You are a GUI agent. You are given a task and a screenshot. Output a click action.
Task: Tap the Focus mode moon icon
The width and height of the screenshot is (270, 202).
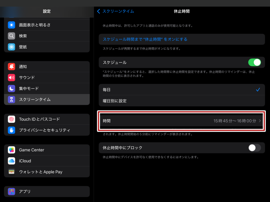tap(11, 89)
